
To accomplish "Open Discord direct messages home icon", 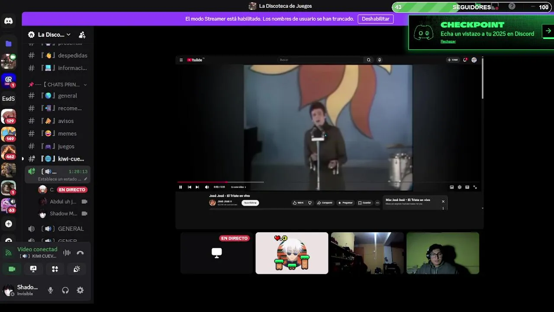I will 8,21.
